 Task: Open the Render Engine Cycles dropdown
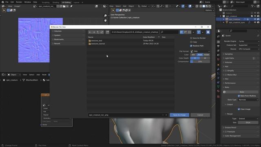tap(248, 41)
